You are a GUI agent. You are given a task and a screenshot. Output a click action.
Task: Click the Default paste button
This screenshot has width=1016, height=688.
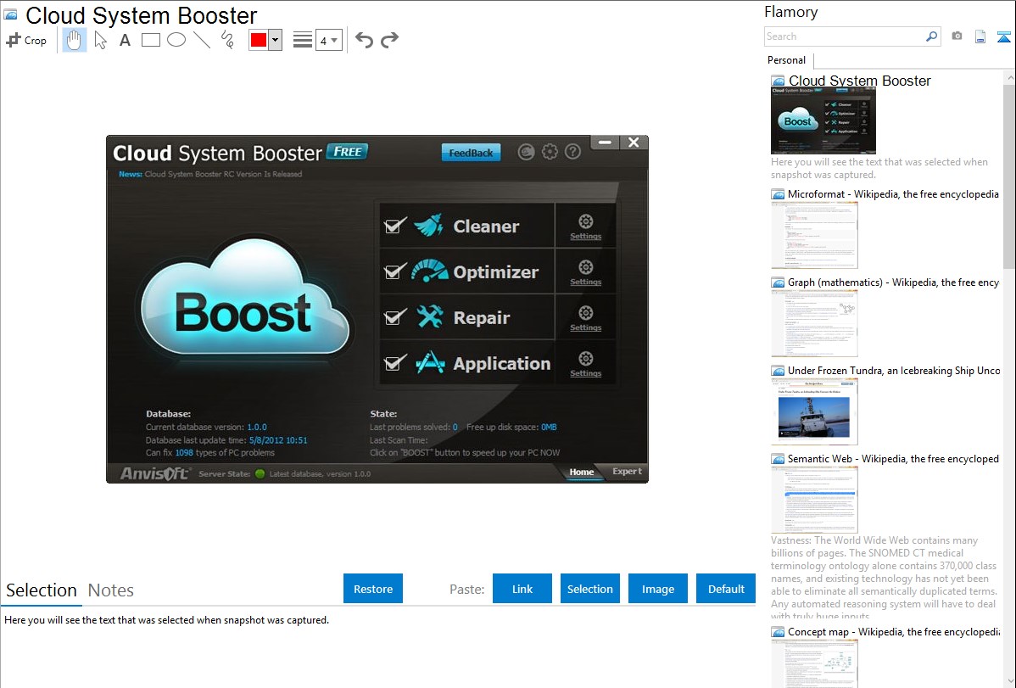click(x=726, y=589)
